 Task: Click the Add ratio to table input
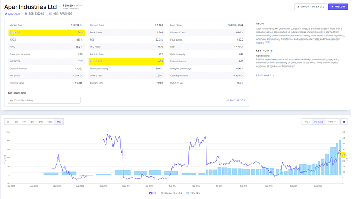coord(44,100)
